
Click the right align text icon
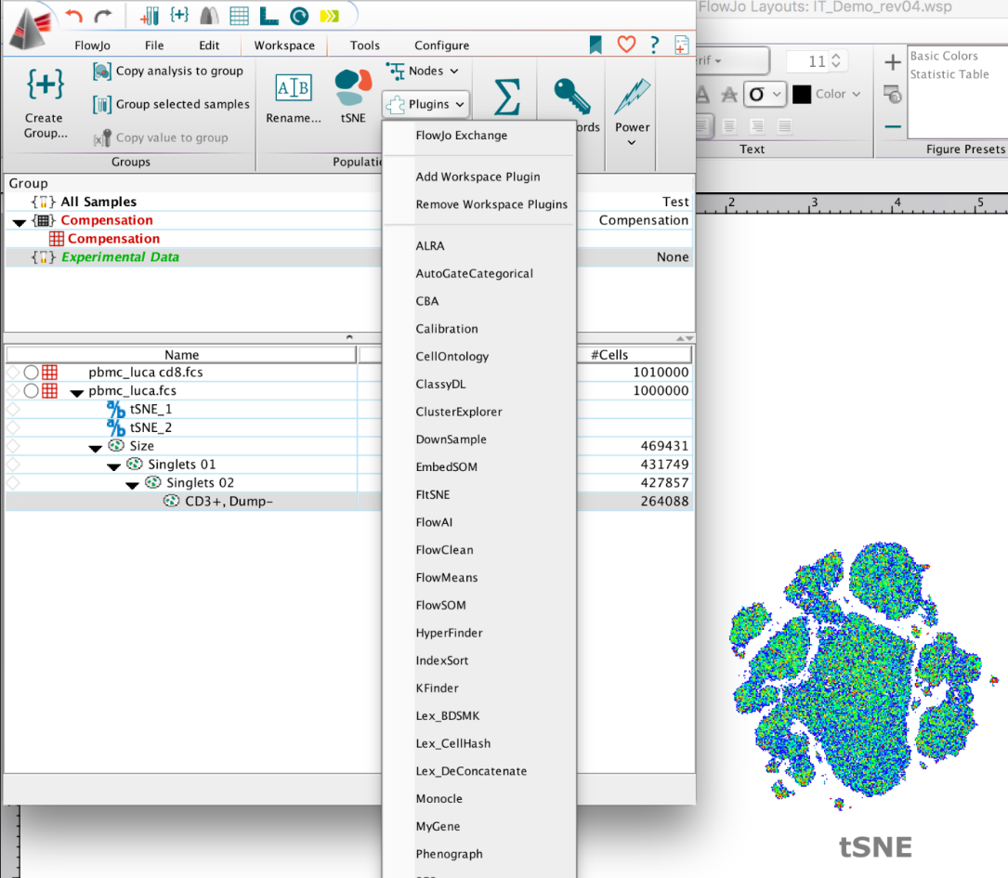(x=757, y=126)
